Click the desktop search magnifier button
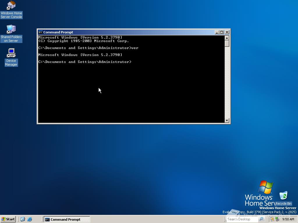This screenshot has height=223, width=298. pyautogui.click(x=262, y=219)
